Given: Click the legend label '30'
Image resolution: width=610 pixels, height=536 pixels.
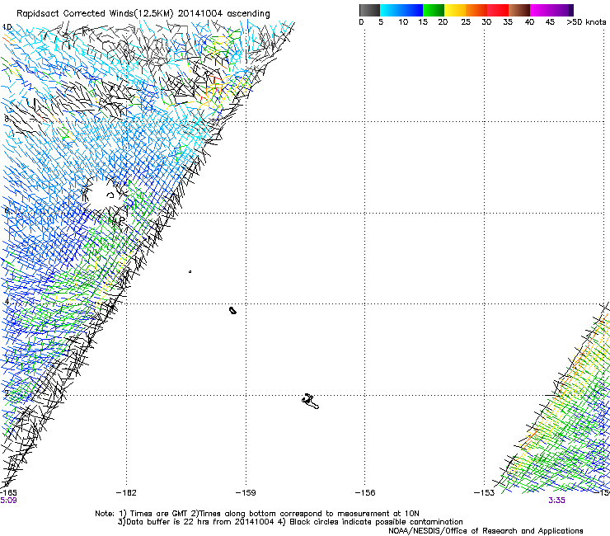Looking at the screenshot, I should coord(486,22).
